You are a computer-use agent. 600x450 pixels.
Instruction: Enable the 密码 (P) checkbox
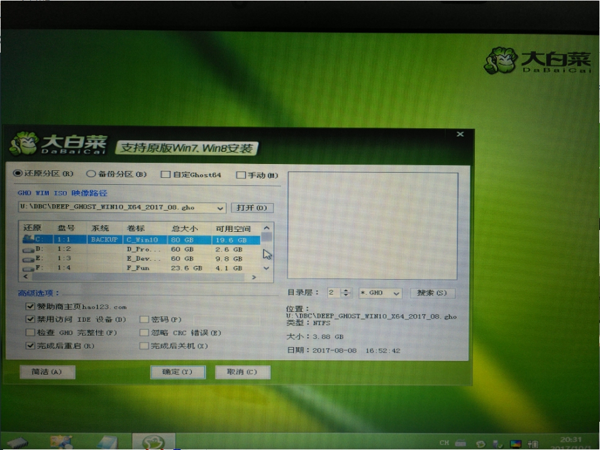click(144, 319)
